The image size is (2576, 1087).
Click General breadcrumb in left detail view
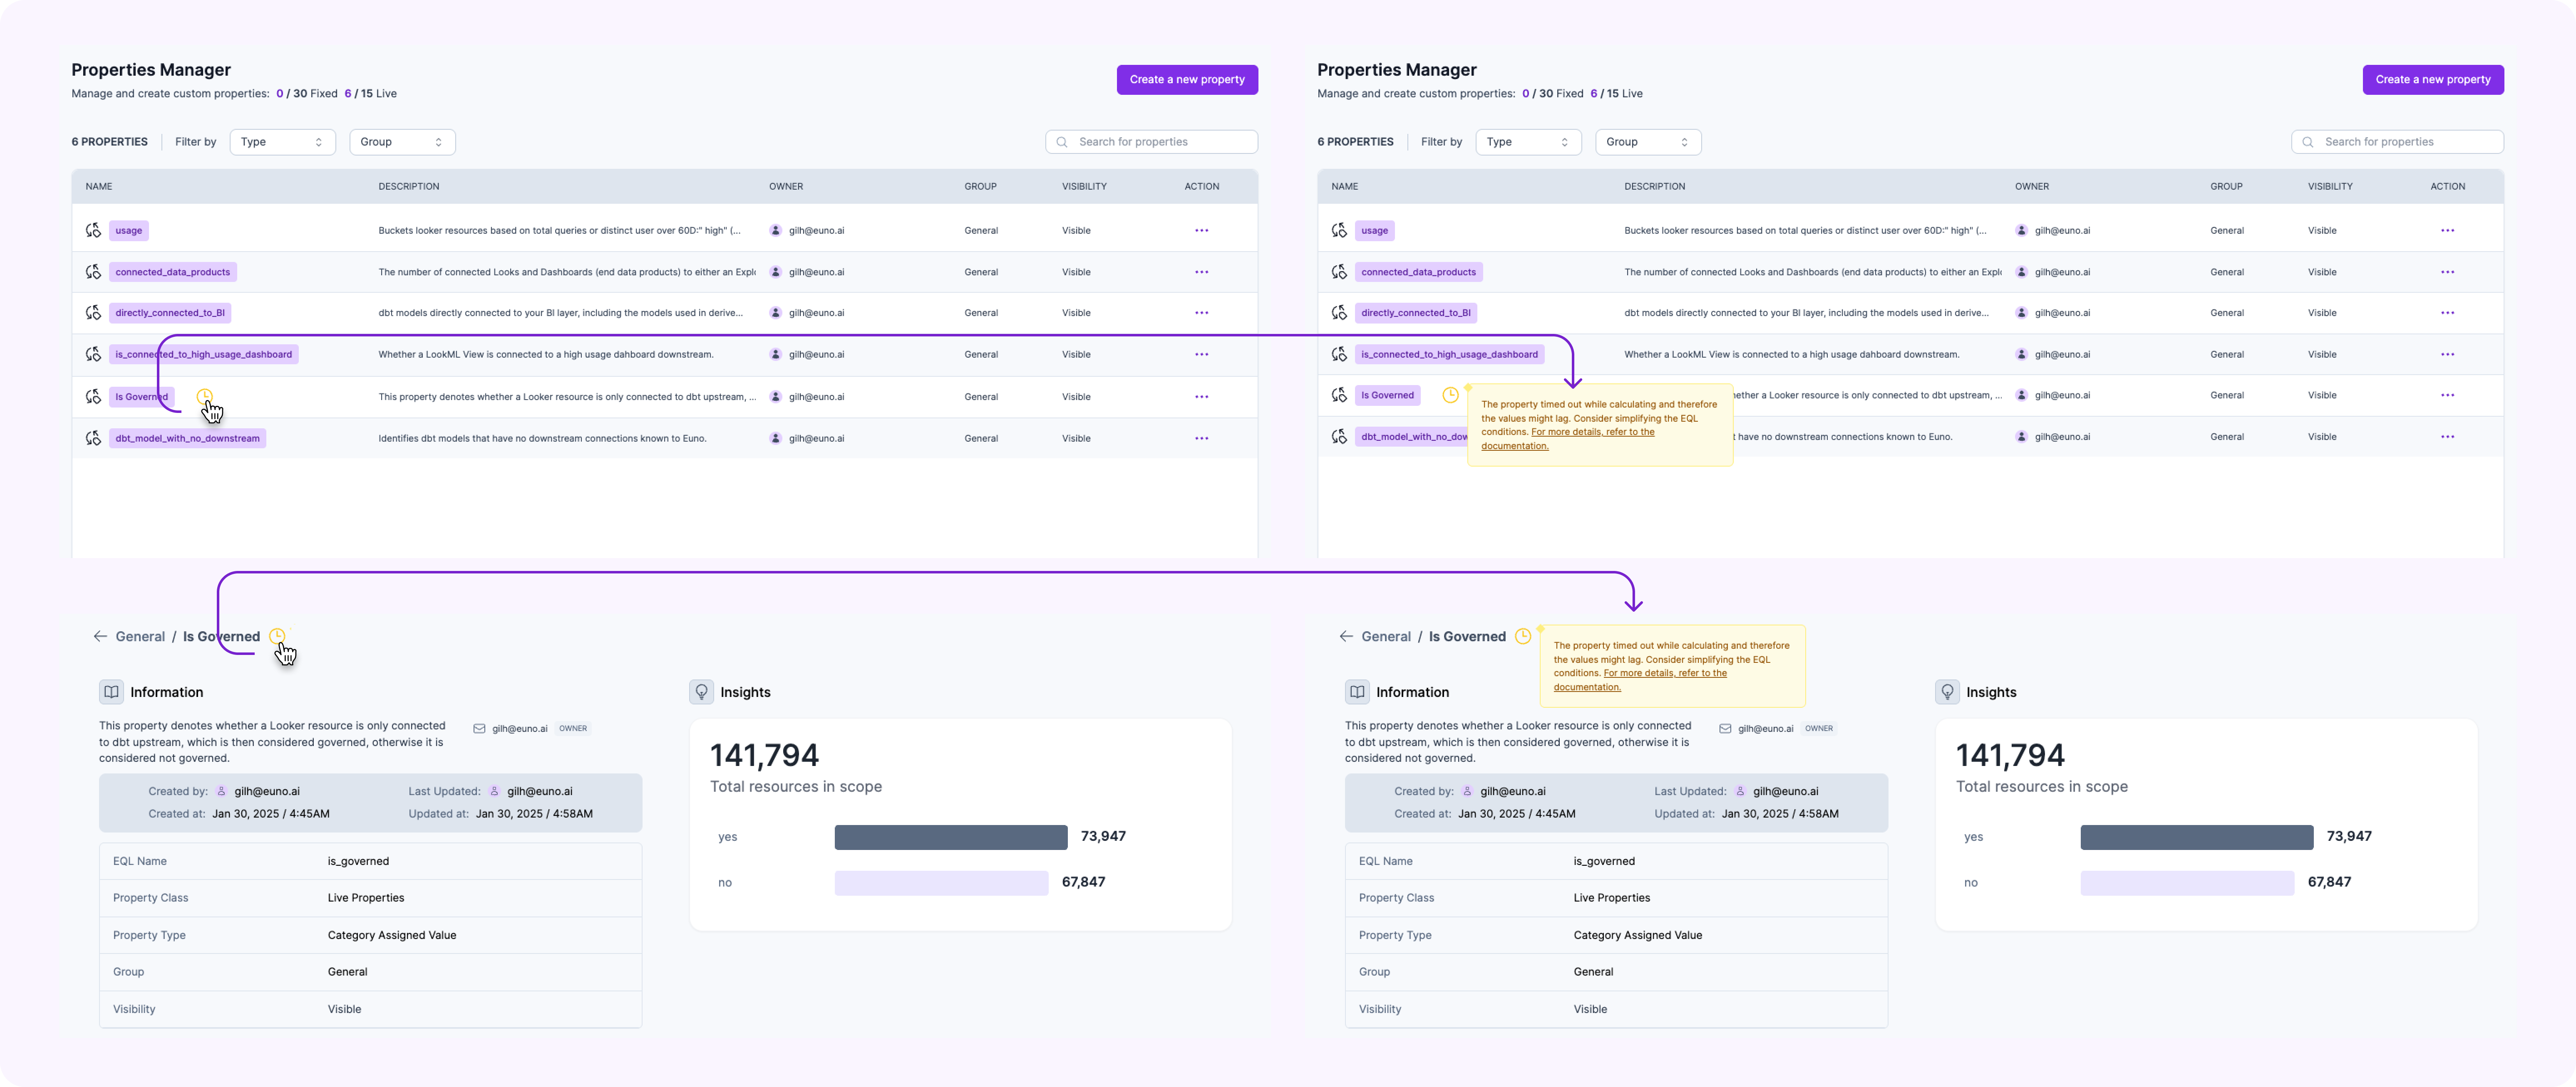coord(140,636)
